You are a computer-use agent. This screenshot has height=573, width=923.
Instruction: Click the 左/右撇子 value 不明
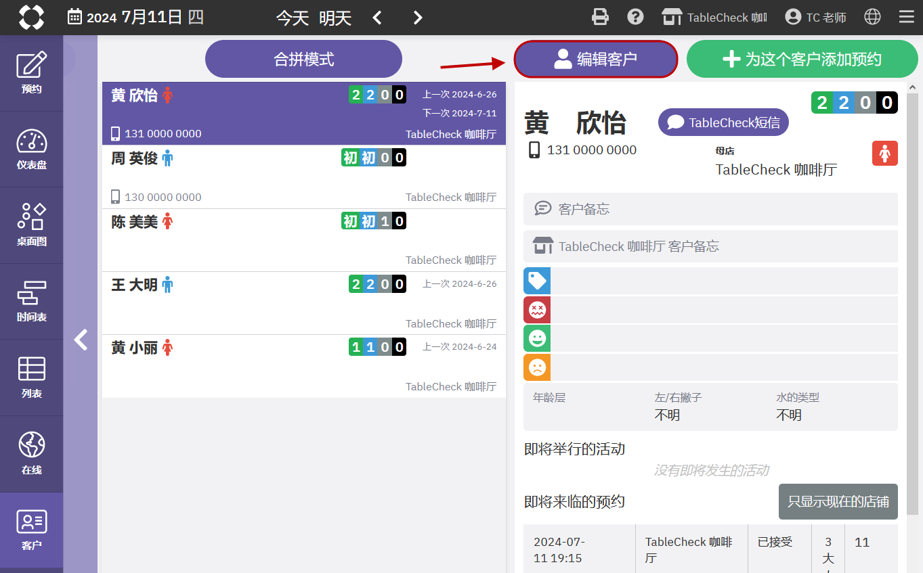coord(667,415)
